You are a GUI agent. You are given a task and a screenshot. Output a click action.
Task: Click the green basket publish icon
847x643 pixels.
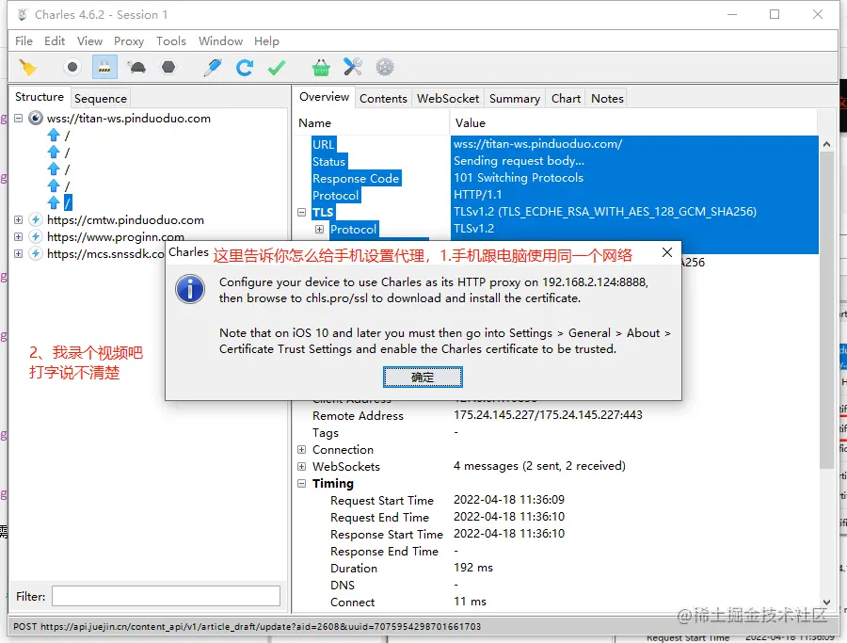[321, 68]
